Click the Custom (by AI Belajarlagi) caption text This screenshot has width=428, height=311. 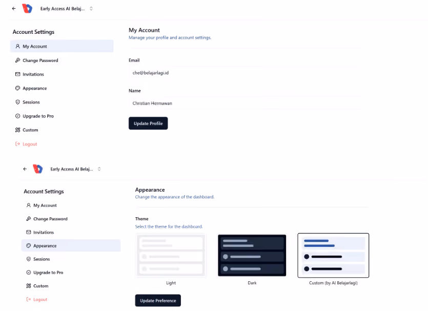pos(333,283)
